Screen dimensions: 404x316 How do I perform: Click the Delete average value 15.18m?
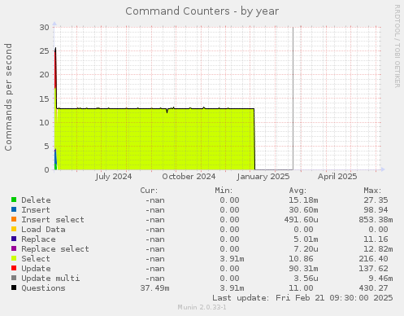click(x=303, y=200)
